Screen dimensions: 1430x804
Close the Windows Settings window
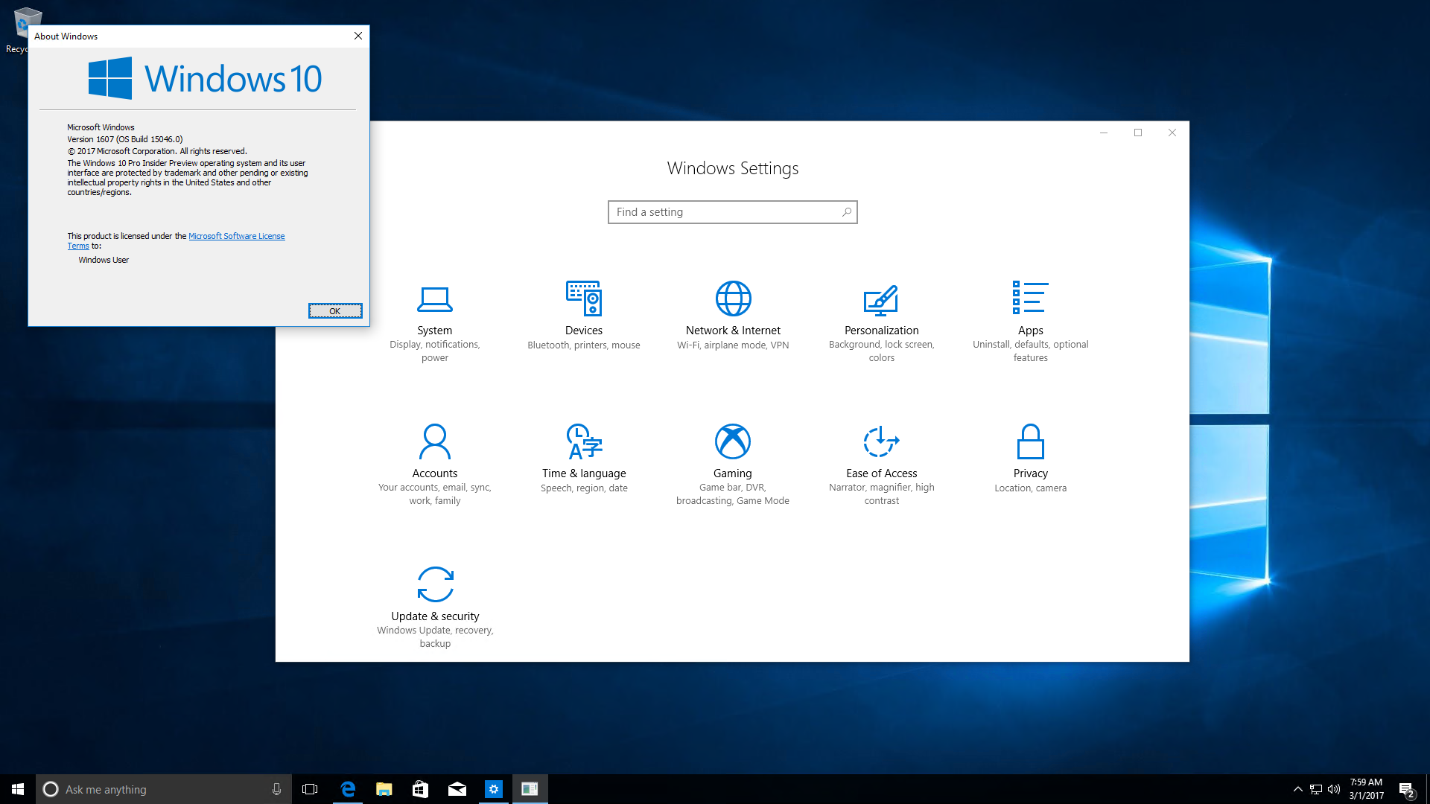tap(1172, 133)
